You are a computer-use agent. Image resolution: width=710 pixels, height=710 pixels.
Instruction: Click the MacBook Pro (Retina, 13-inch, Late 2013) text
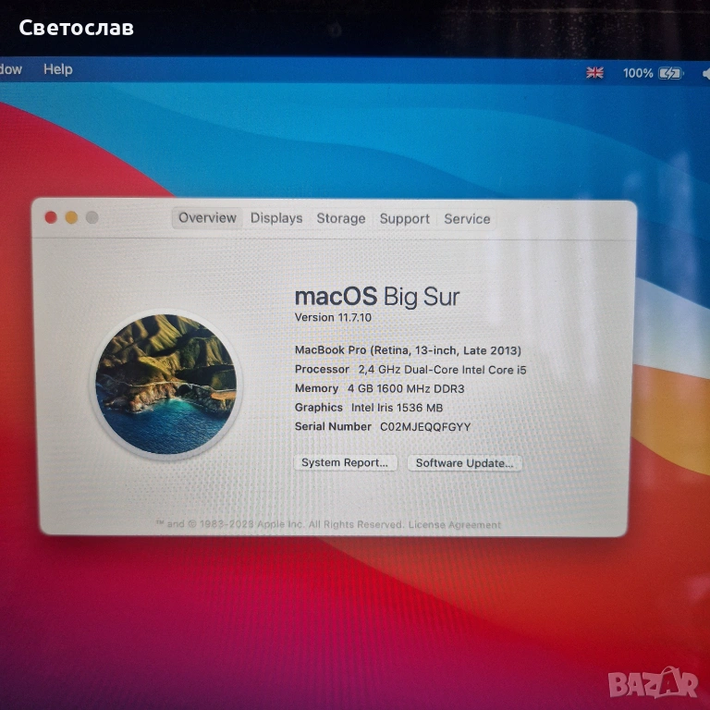point(408,350)
